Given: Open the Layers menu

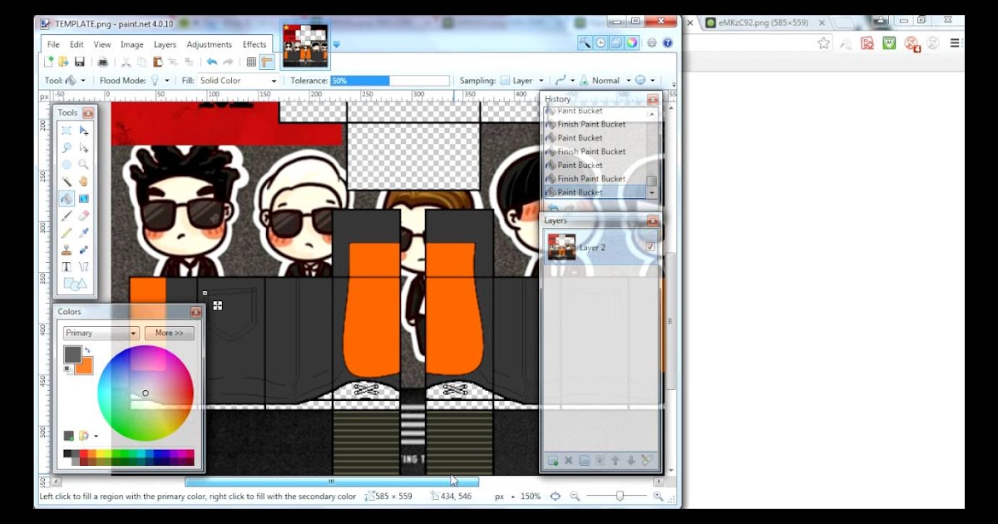Looking at the screenshot, I should (x=165, y=45).
